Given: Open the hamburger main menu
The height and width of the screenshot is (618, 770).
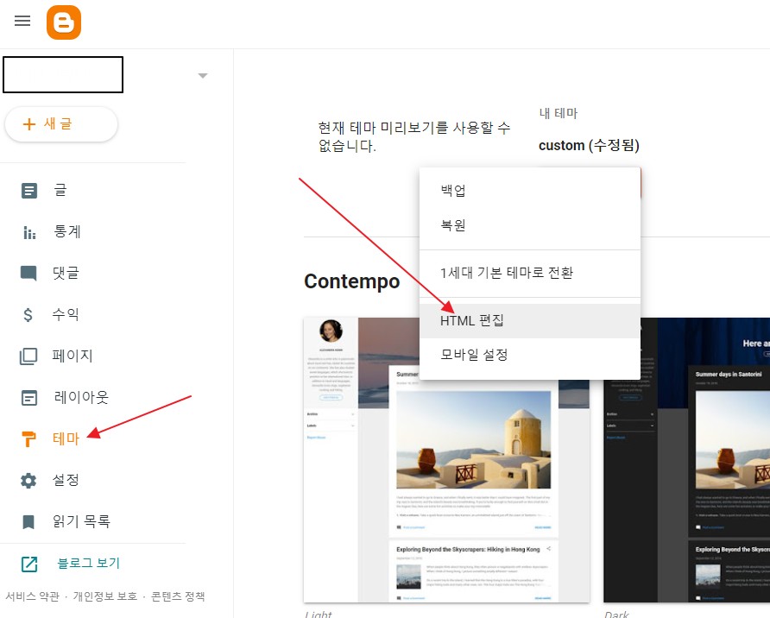Looking at the screenshot, I should coord(22,21).
